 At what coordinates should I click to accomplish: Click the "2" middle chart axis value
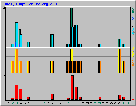pyautogui.click(x=4, y=49)
